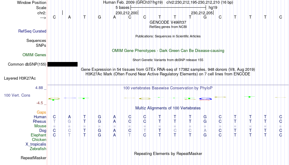Click the ---> strand direction arrow
The width and height of the screenshot is (289, 165).
click(x=43, y=18)
